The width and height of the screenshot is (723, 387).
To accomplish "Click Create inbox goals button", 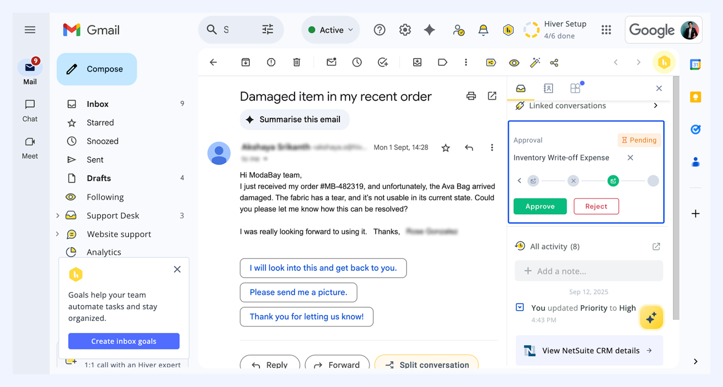I will coord(124,341).
